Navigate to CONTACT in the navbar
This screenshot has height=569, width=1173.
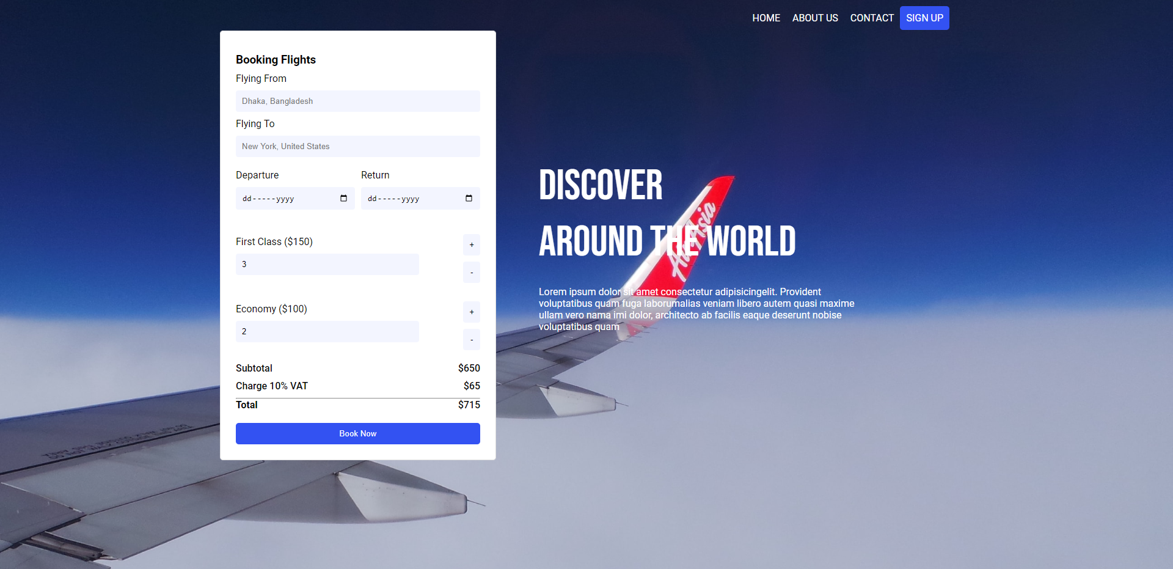pos(871,18)
